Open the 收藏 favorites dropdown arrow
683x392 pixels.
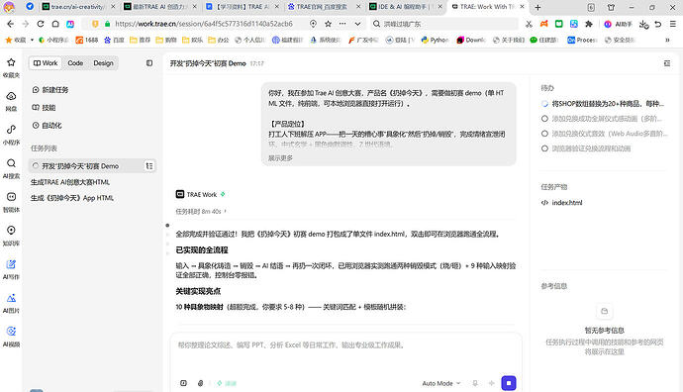[32, 40]
